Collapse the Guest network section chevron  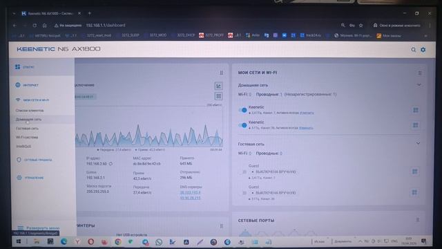(418, 143)
